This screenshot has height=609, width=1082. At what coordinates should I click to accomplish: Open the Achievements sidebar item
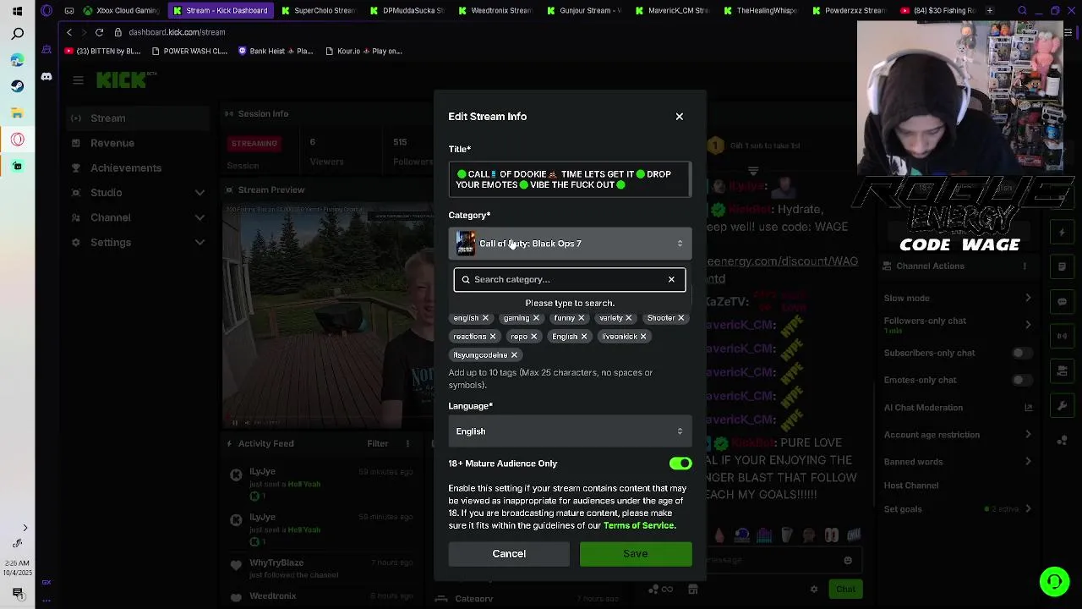137,168
